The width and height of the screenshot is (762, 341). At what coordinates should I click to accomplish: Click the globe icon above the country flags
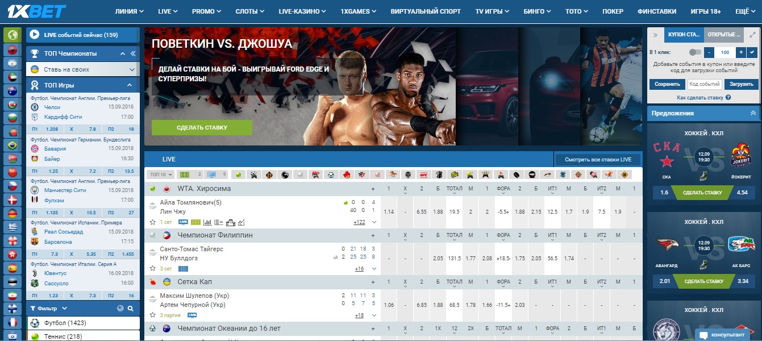click(13, 35)
